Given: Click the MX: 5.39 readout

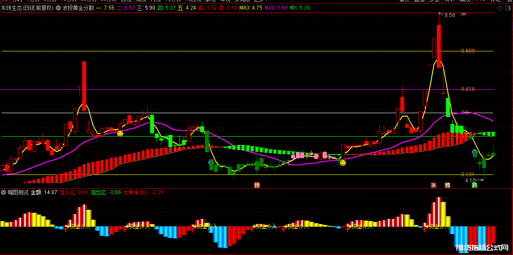Looking at the screenshot, I should click(x=300, y=8).
